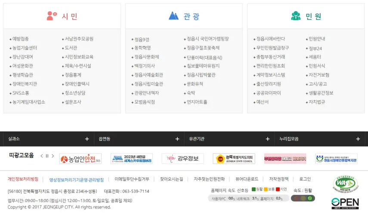The image size is (368, 215).
Task: Open the 전북특별자치도의회 banner
Action: (x=234, y=159)
